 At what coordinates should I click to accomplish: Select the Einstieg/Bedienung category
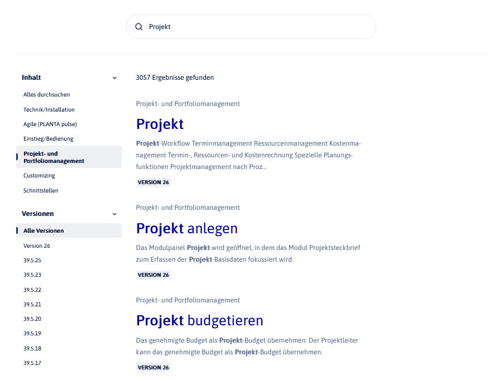(x=49, y=138)
